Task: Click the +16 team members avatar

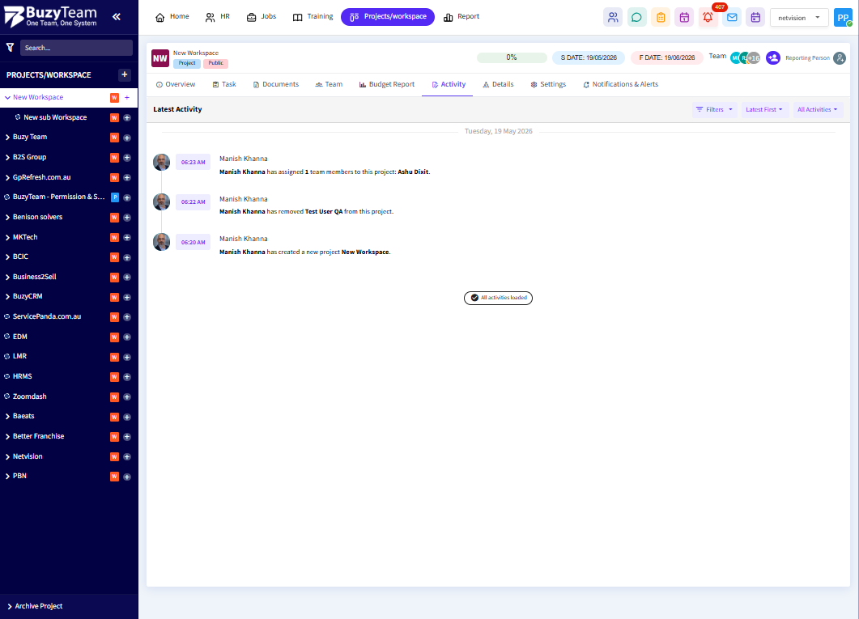Action: pyautogui.click(x=755, y=58)
